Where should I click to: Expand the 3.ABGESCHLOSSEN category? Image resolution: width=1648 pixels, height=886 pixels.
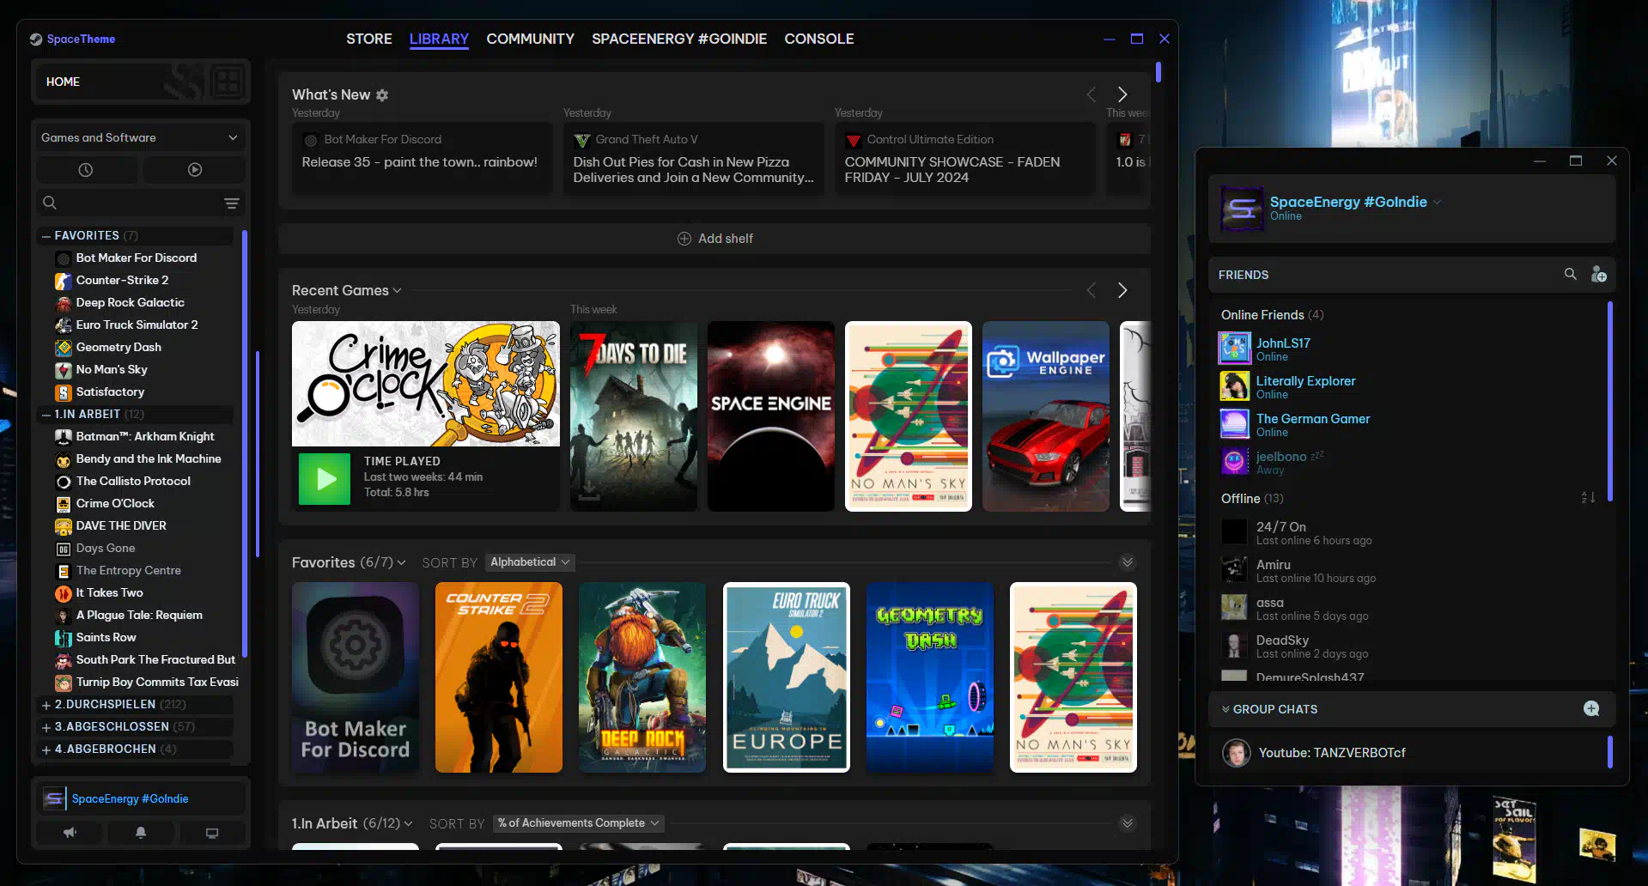click(x=46, y=726)
